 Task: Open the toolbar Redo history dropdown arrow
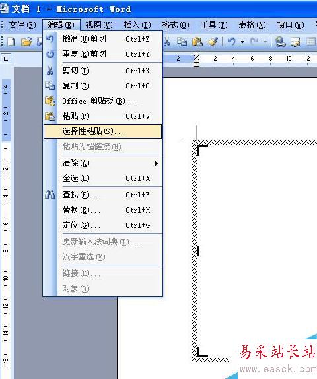point(265,42)
